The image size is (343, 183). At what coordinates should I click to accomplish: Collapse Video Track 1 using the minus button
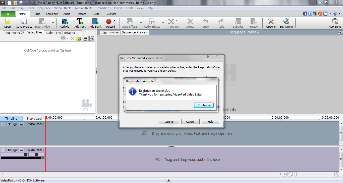[3, 124]
